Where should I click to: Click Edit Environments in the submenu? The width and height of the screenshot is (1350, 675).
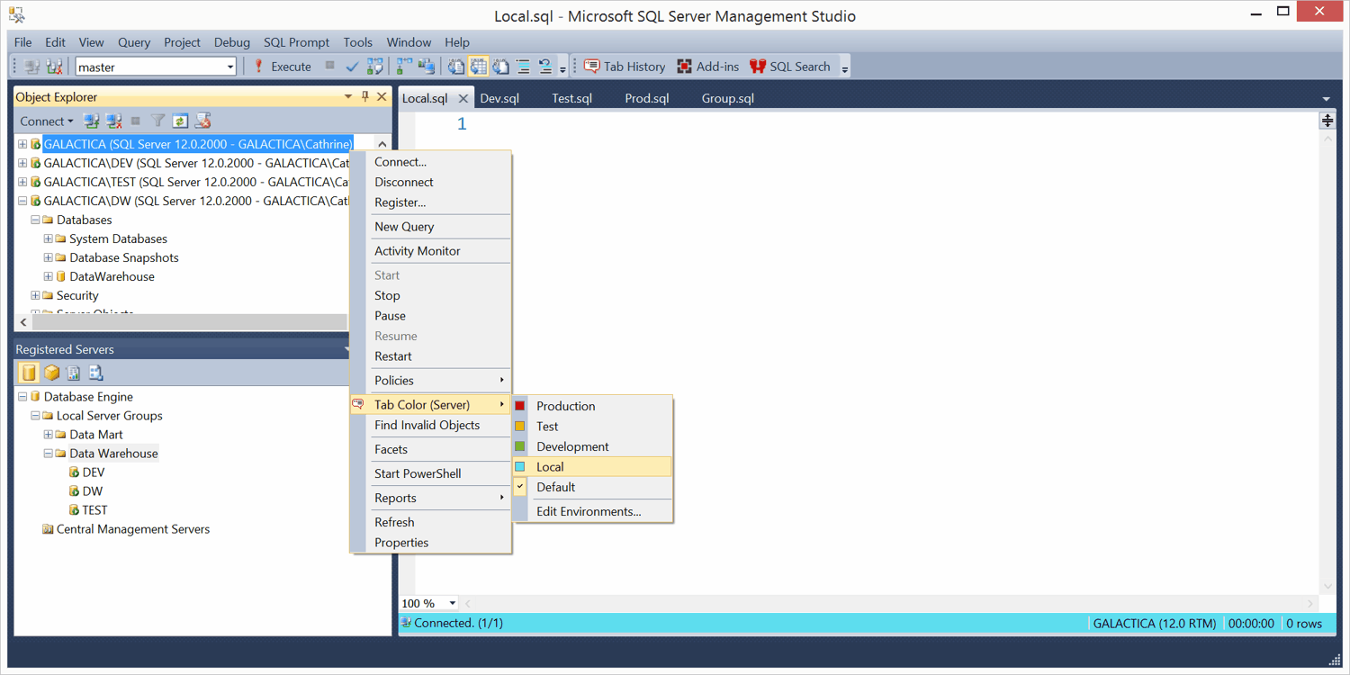tap(589, 511)
